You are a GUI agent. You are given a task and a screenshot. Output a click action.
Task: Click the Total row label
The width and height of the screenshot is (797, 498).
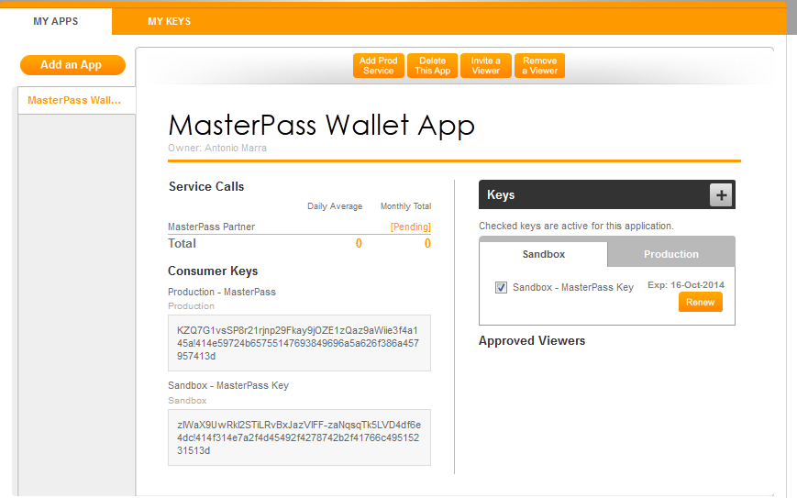182,244
